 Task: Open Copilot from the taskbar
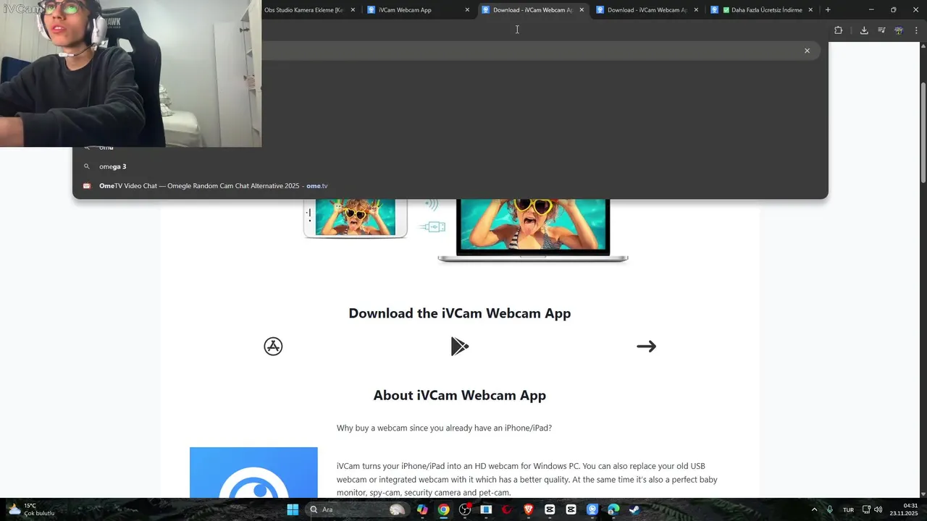pos(422,509)
